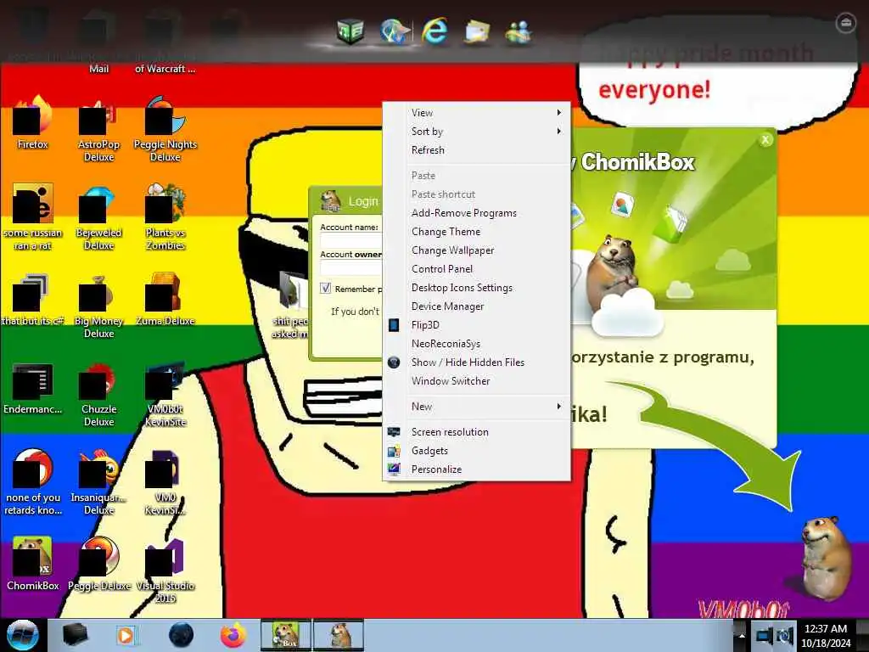Select 'that but its c#' desktop icon
Viewport: 869px width, 652px height.
[x=33, y=300]
